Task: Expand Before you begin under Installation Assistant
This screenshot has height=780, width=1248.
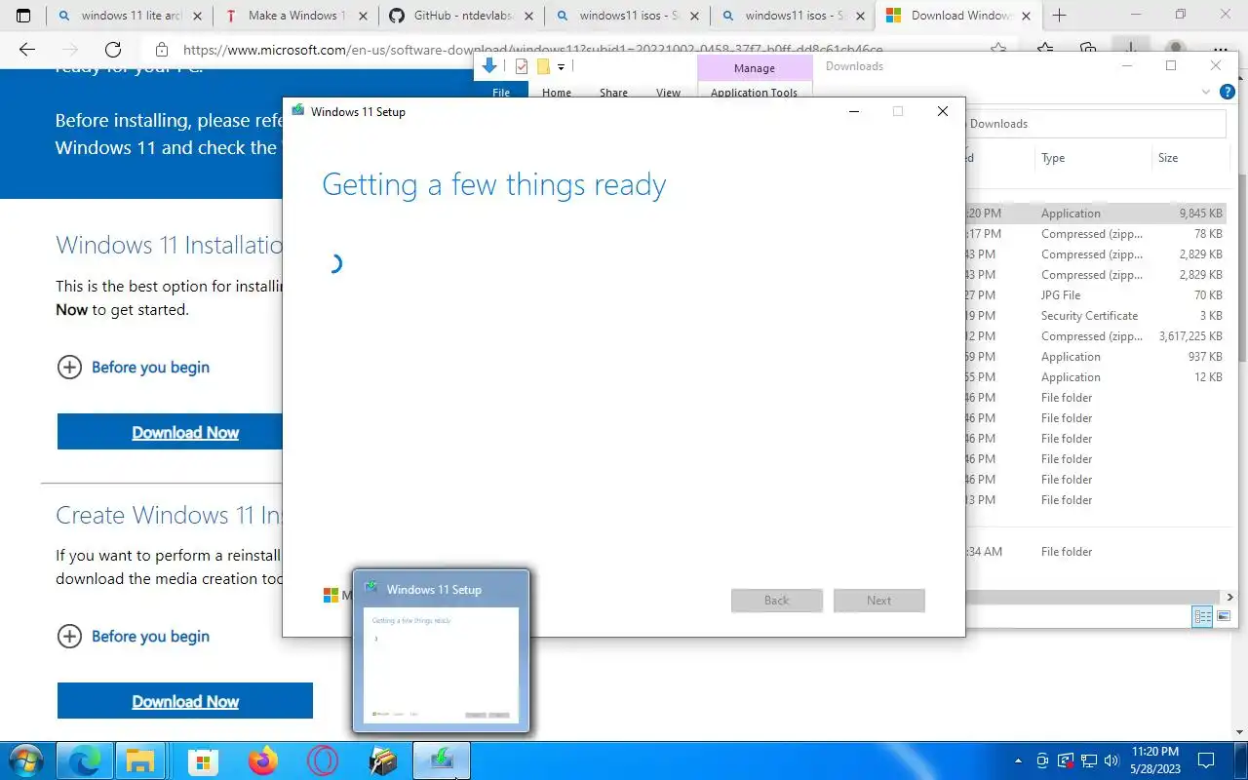Action: (134, 368)
